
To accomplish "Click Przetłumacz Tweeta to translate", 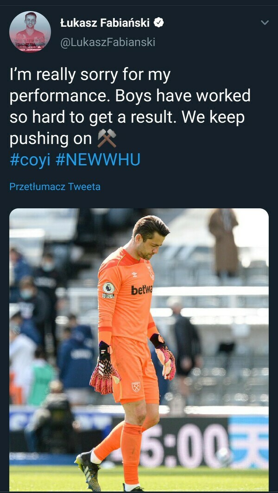I will click(55, 187).
